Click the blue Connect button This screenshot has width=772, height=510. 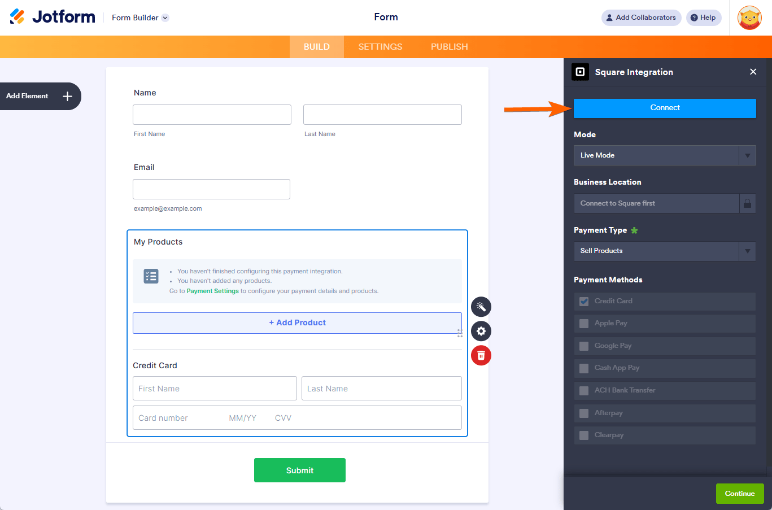tap(665, 108)
